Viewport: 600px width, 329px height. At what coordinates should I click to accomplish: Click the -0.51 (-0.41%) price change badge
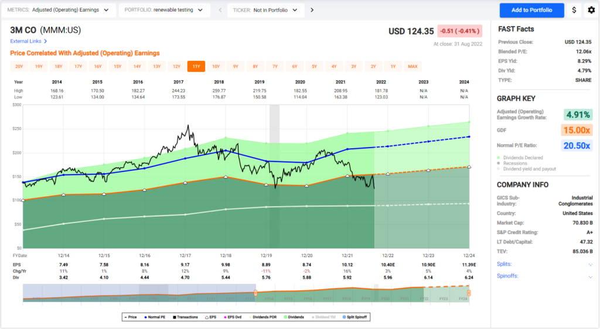(459, 32)
